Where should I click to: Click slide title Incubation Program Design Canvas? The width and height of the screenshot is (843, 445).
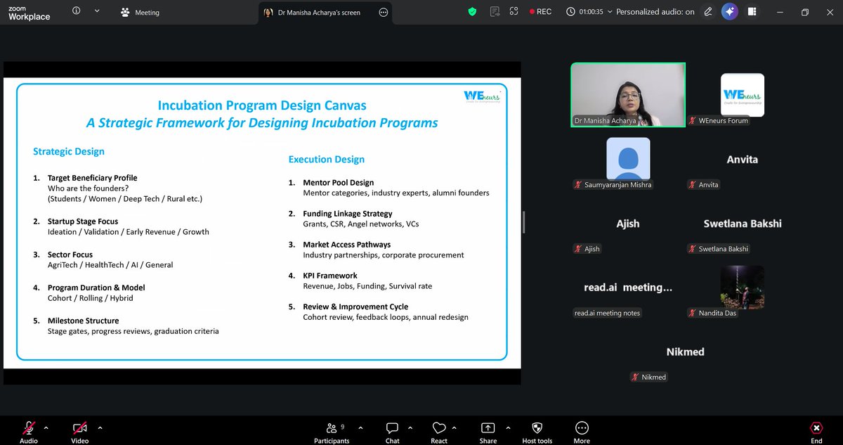tap(262, 106)
